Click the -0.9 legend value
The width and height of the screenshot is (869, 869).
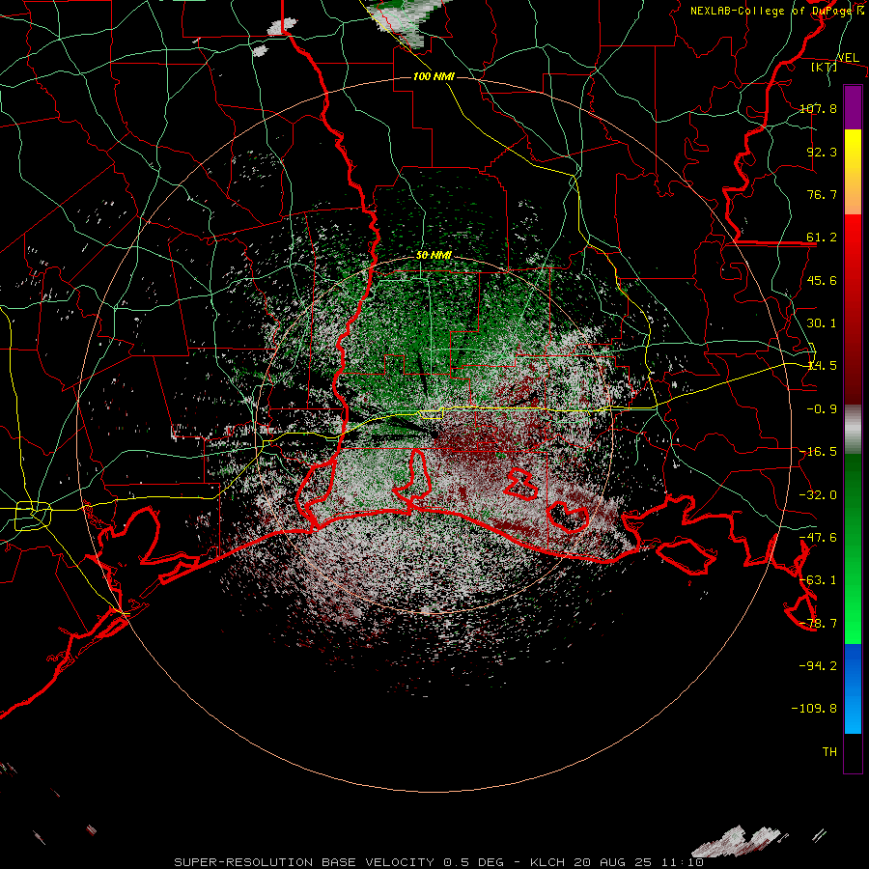tap(822, 409)
